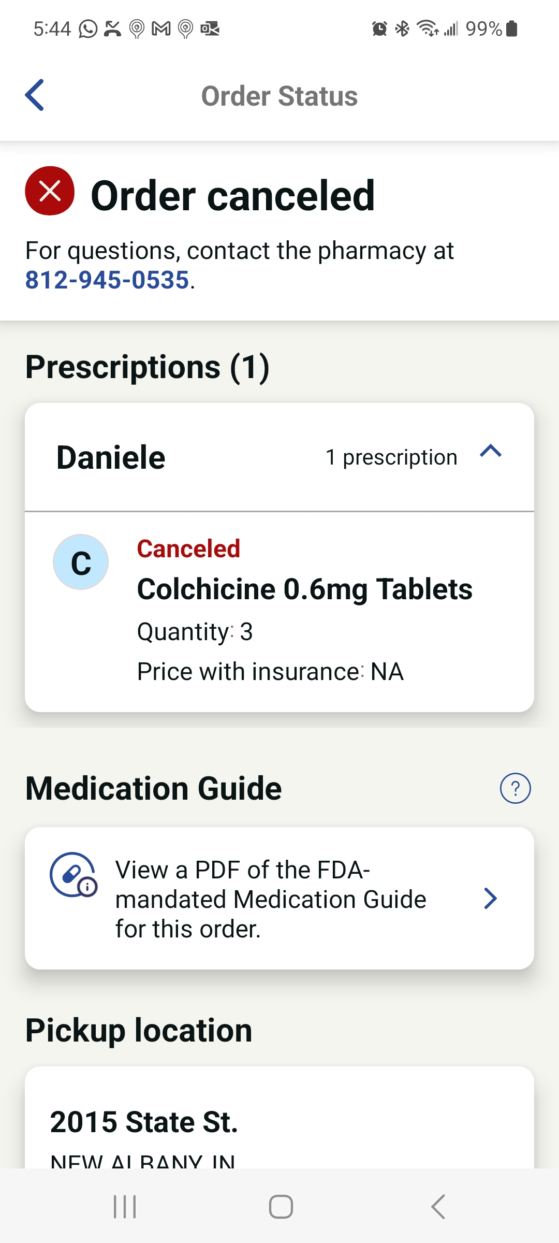Call pharmacy number 812-945-0535
Screen dimensions: 559x1243
[107, 280]
